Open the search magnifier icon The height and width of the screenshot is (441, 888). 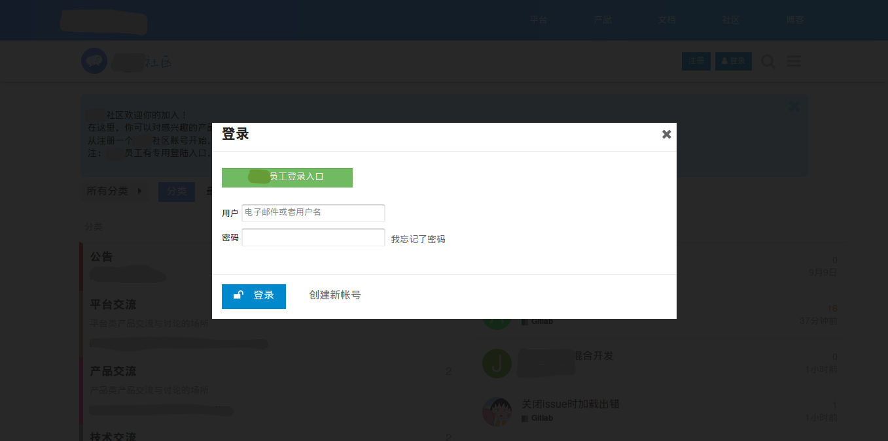coord(768,61)
